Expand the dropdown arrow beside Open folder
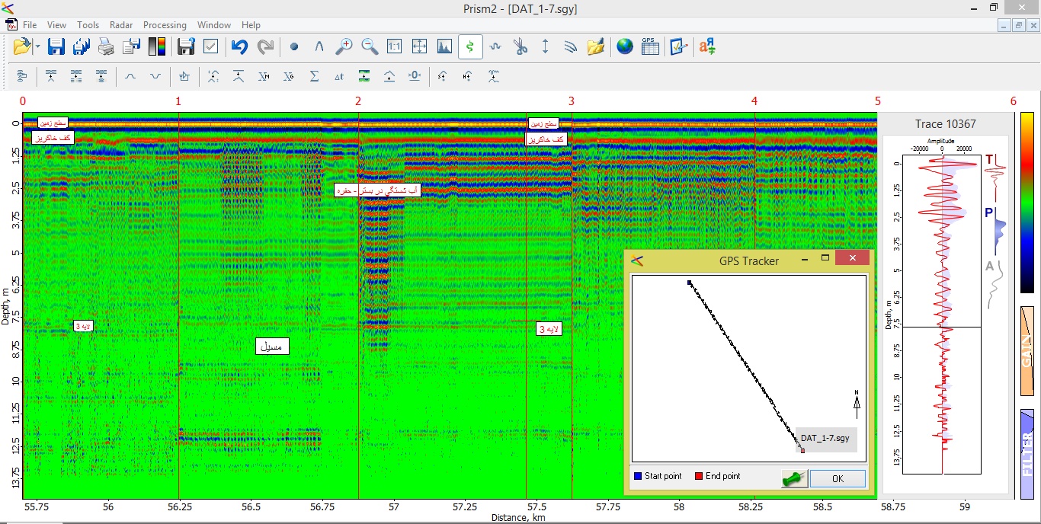This screenshot has width=1041, height=524. click(x=37, y=47)
